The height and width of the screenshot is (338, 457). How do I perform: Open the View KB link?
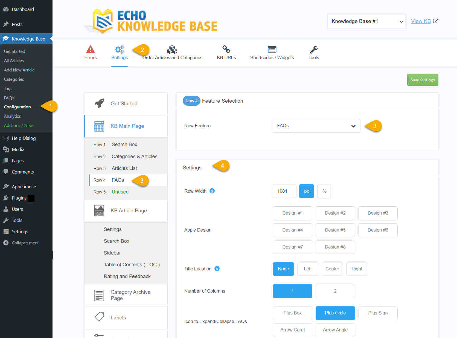point(421,21)
